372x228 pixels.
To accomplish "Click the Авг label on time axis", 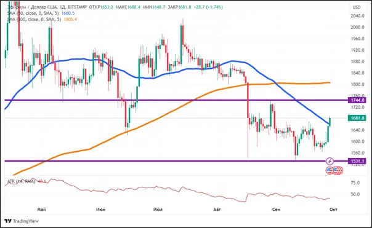I will point(217,210).
